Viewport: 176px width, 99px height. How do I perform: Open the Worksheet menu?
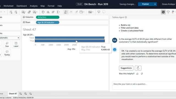[x=9, y=6]
